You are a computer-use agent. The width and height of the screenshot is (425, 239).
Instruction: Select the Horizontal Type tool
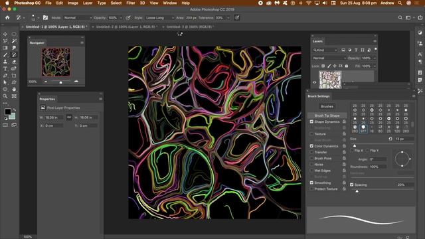[x=5, y=69]
